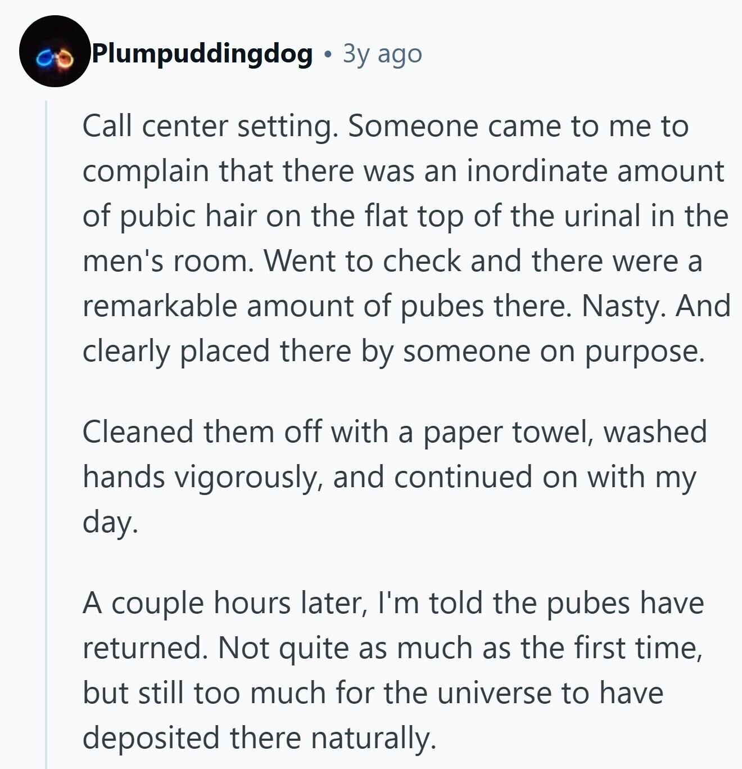The image size is (742, 769).
Task: Click the "3y ago" comment timestamp
Action: coord(382,54)
